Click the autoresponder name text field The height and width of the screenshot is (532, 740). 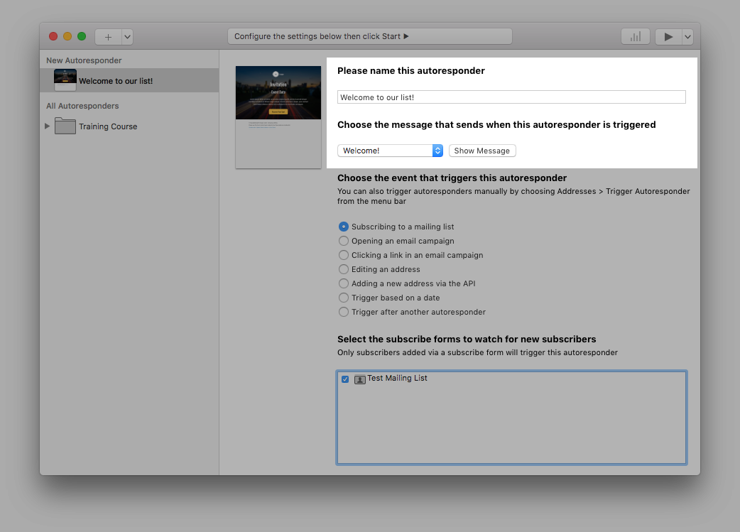(x=511, y=97)
